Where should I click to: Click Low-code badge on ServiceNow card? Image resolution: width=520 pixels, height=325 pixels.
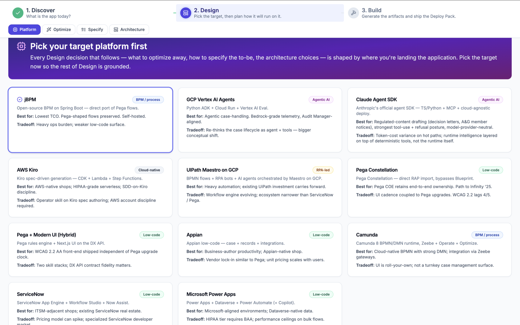point(152,294)
